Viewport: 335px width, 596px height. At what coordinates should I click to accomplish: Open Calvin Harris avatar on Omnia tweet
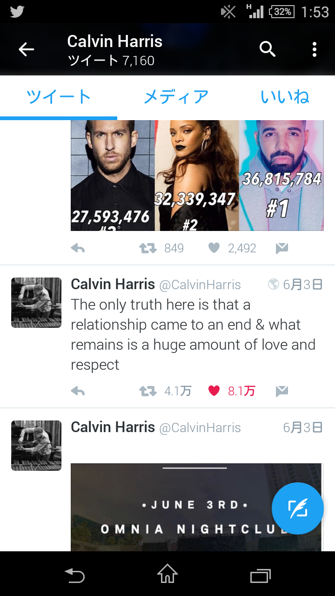coord(36,446)
